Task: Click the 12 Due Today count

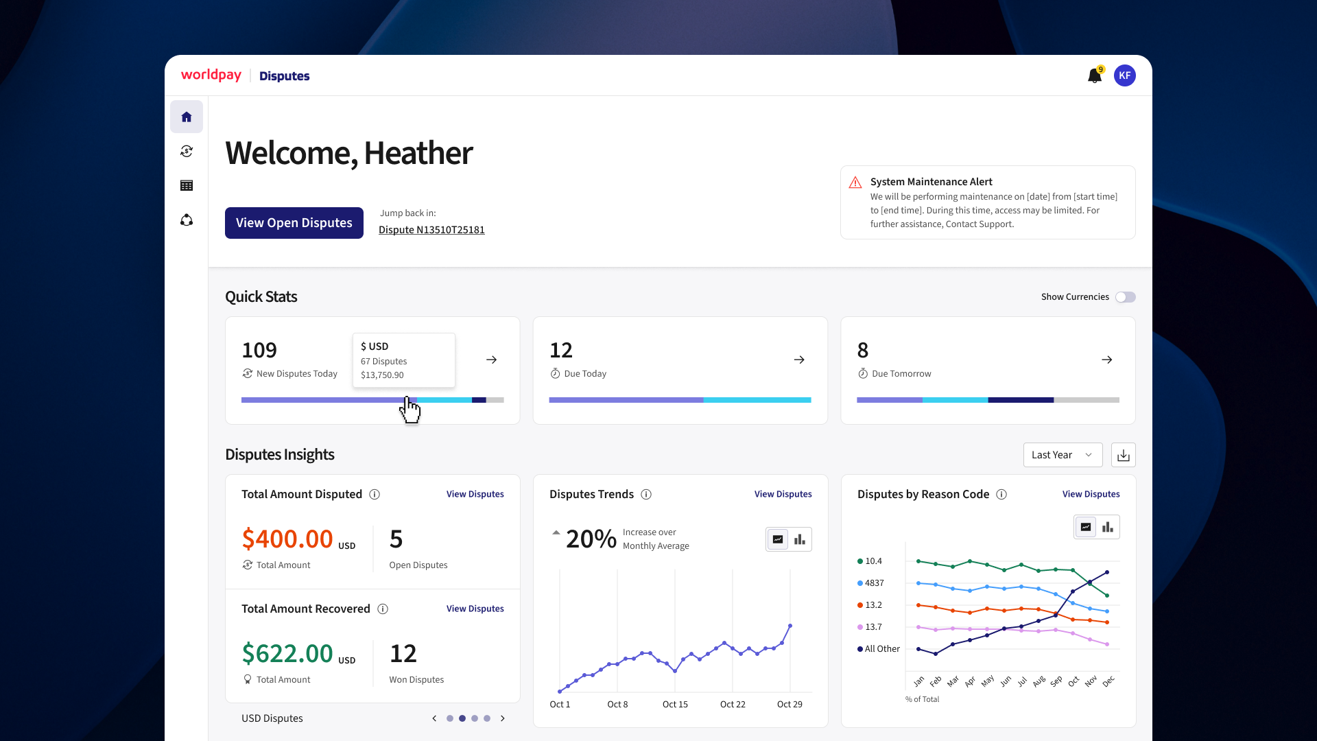Action: (561, 351)
